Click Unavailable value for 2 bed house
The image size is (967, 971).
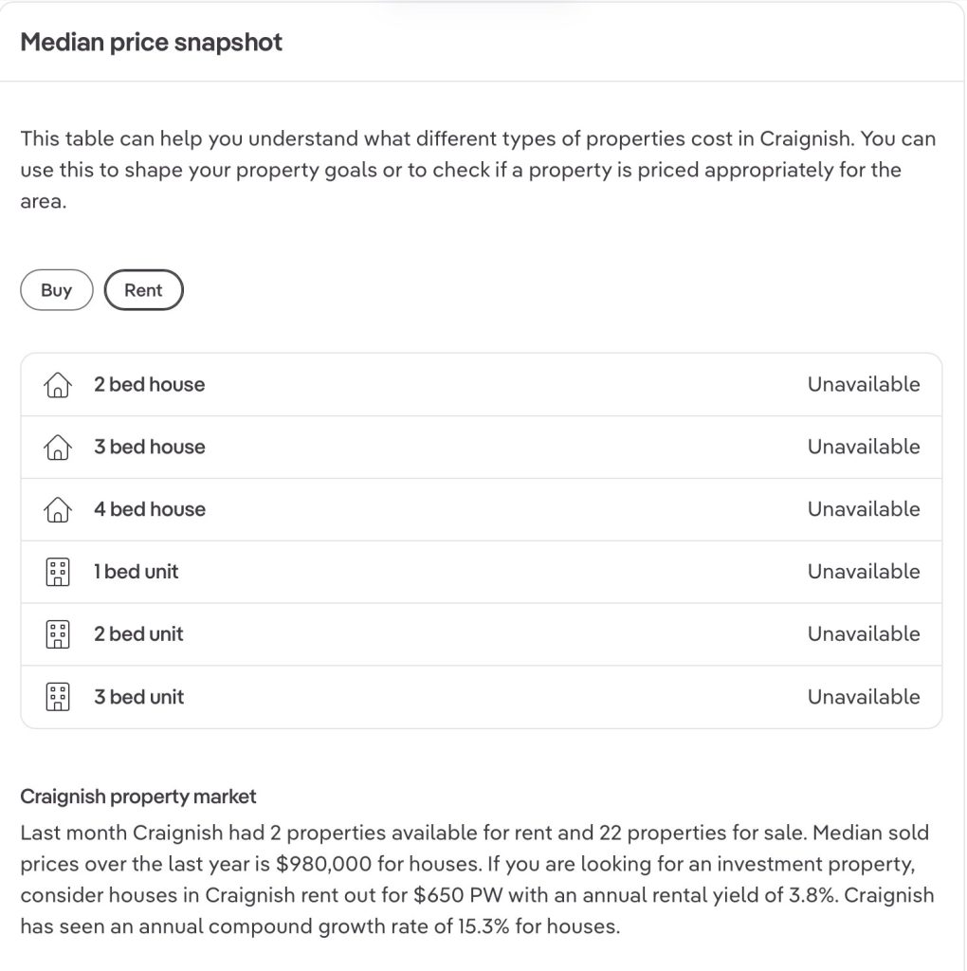863,385
